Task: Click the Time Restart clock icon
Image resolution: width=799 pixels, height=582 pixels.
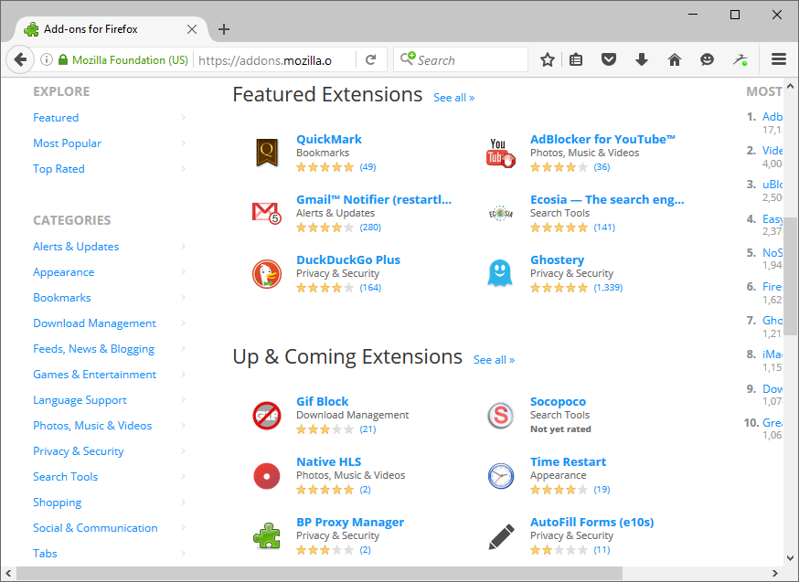Action: click(501, 476)
